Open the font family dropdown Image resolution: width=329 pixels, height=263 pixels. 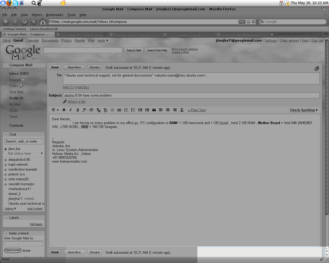tap(85, 110)
